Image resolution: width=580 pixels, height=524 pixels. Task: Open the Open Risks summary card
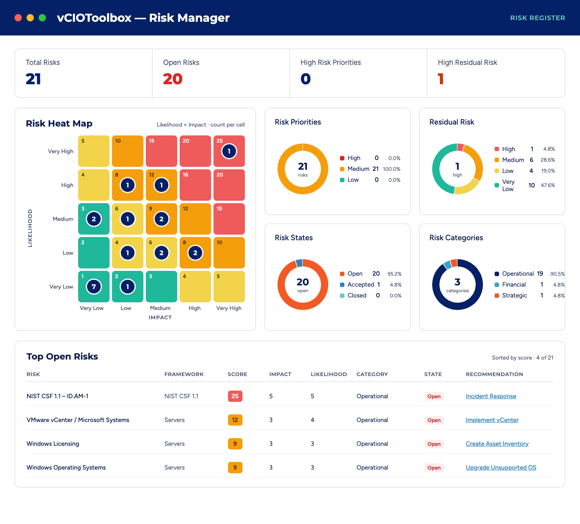(x=221, y=73)
